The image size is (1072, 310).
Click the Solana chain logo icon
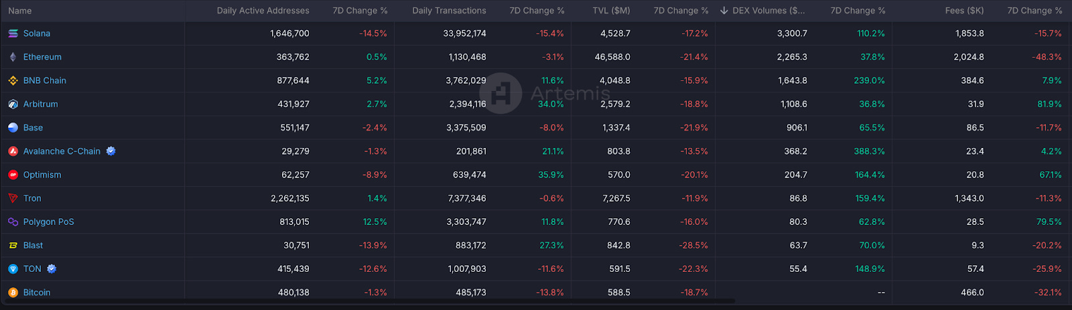pyautogui.click(x=13, y=33)
